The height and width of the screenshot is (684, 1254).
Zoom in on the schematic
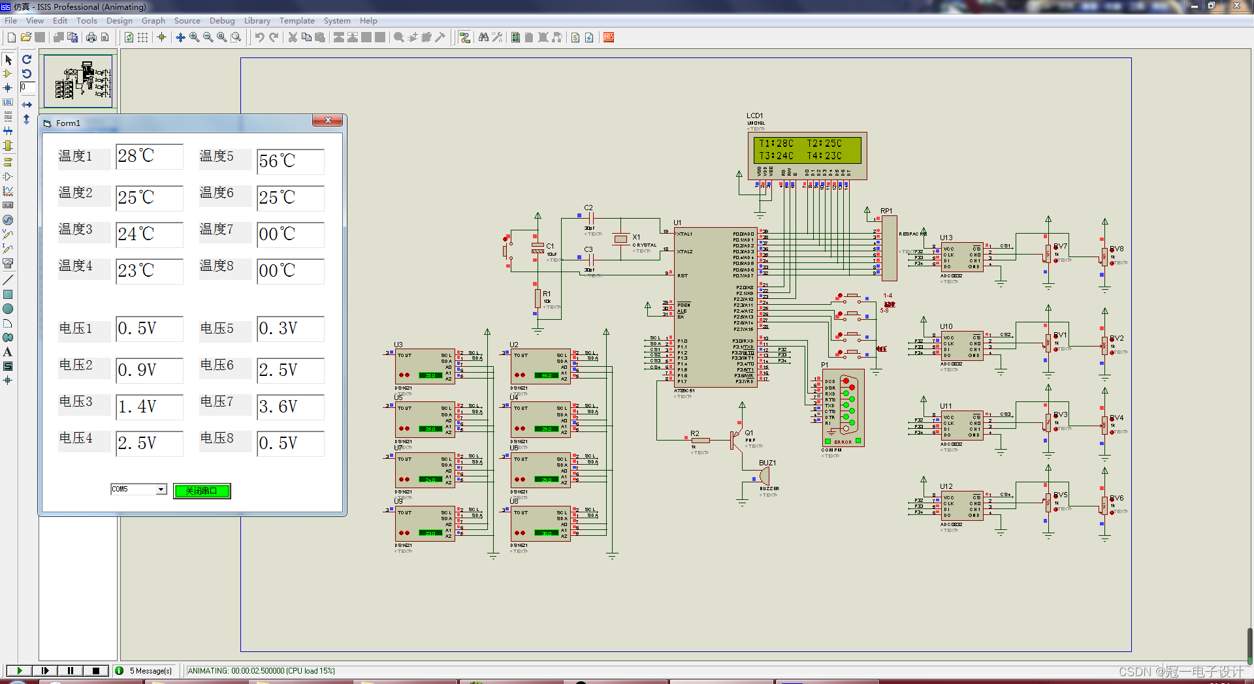click(194, 37)
